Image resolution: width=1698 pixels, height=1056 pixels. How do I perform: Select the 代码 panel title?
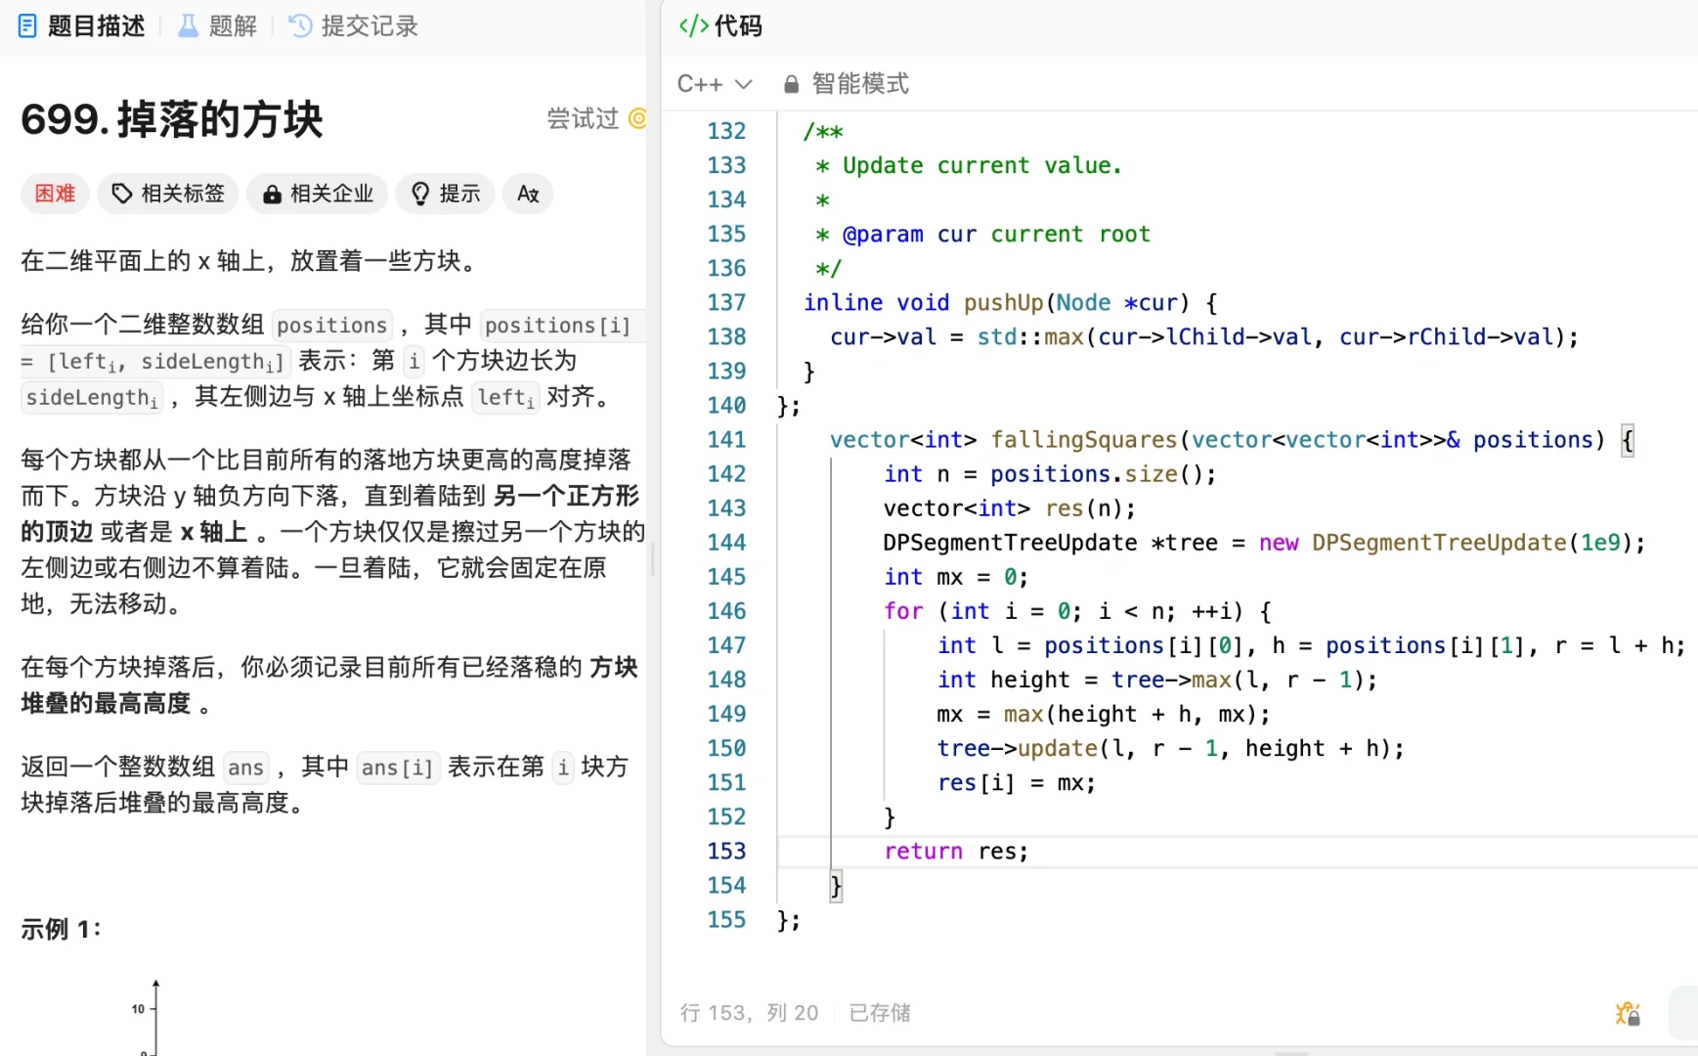tap(738, 26)
